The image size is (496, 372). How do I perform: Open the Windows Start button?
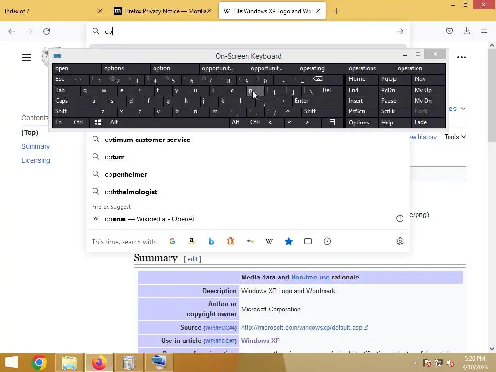[x=12, y=362]
